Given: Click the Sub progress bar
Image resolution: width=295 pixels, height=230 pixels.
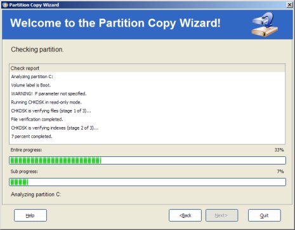Looking at the screenshot, I should point(147,182).
